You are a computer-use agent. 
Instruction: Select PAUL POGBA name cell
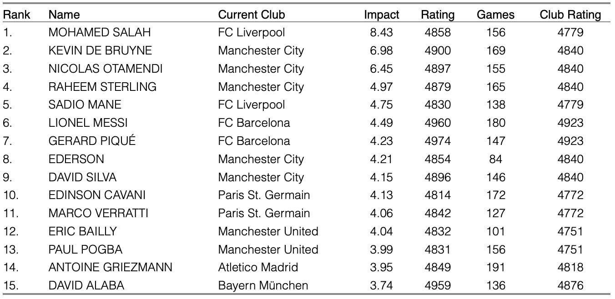85,249
